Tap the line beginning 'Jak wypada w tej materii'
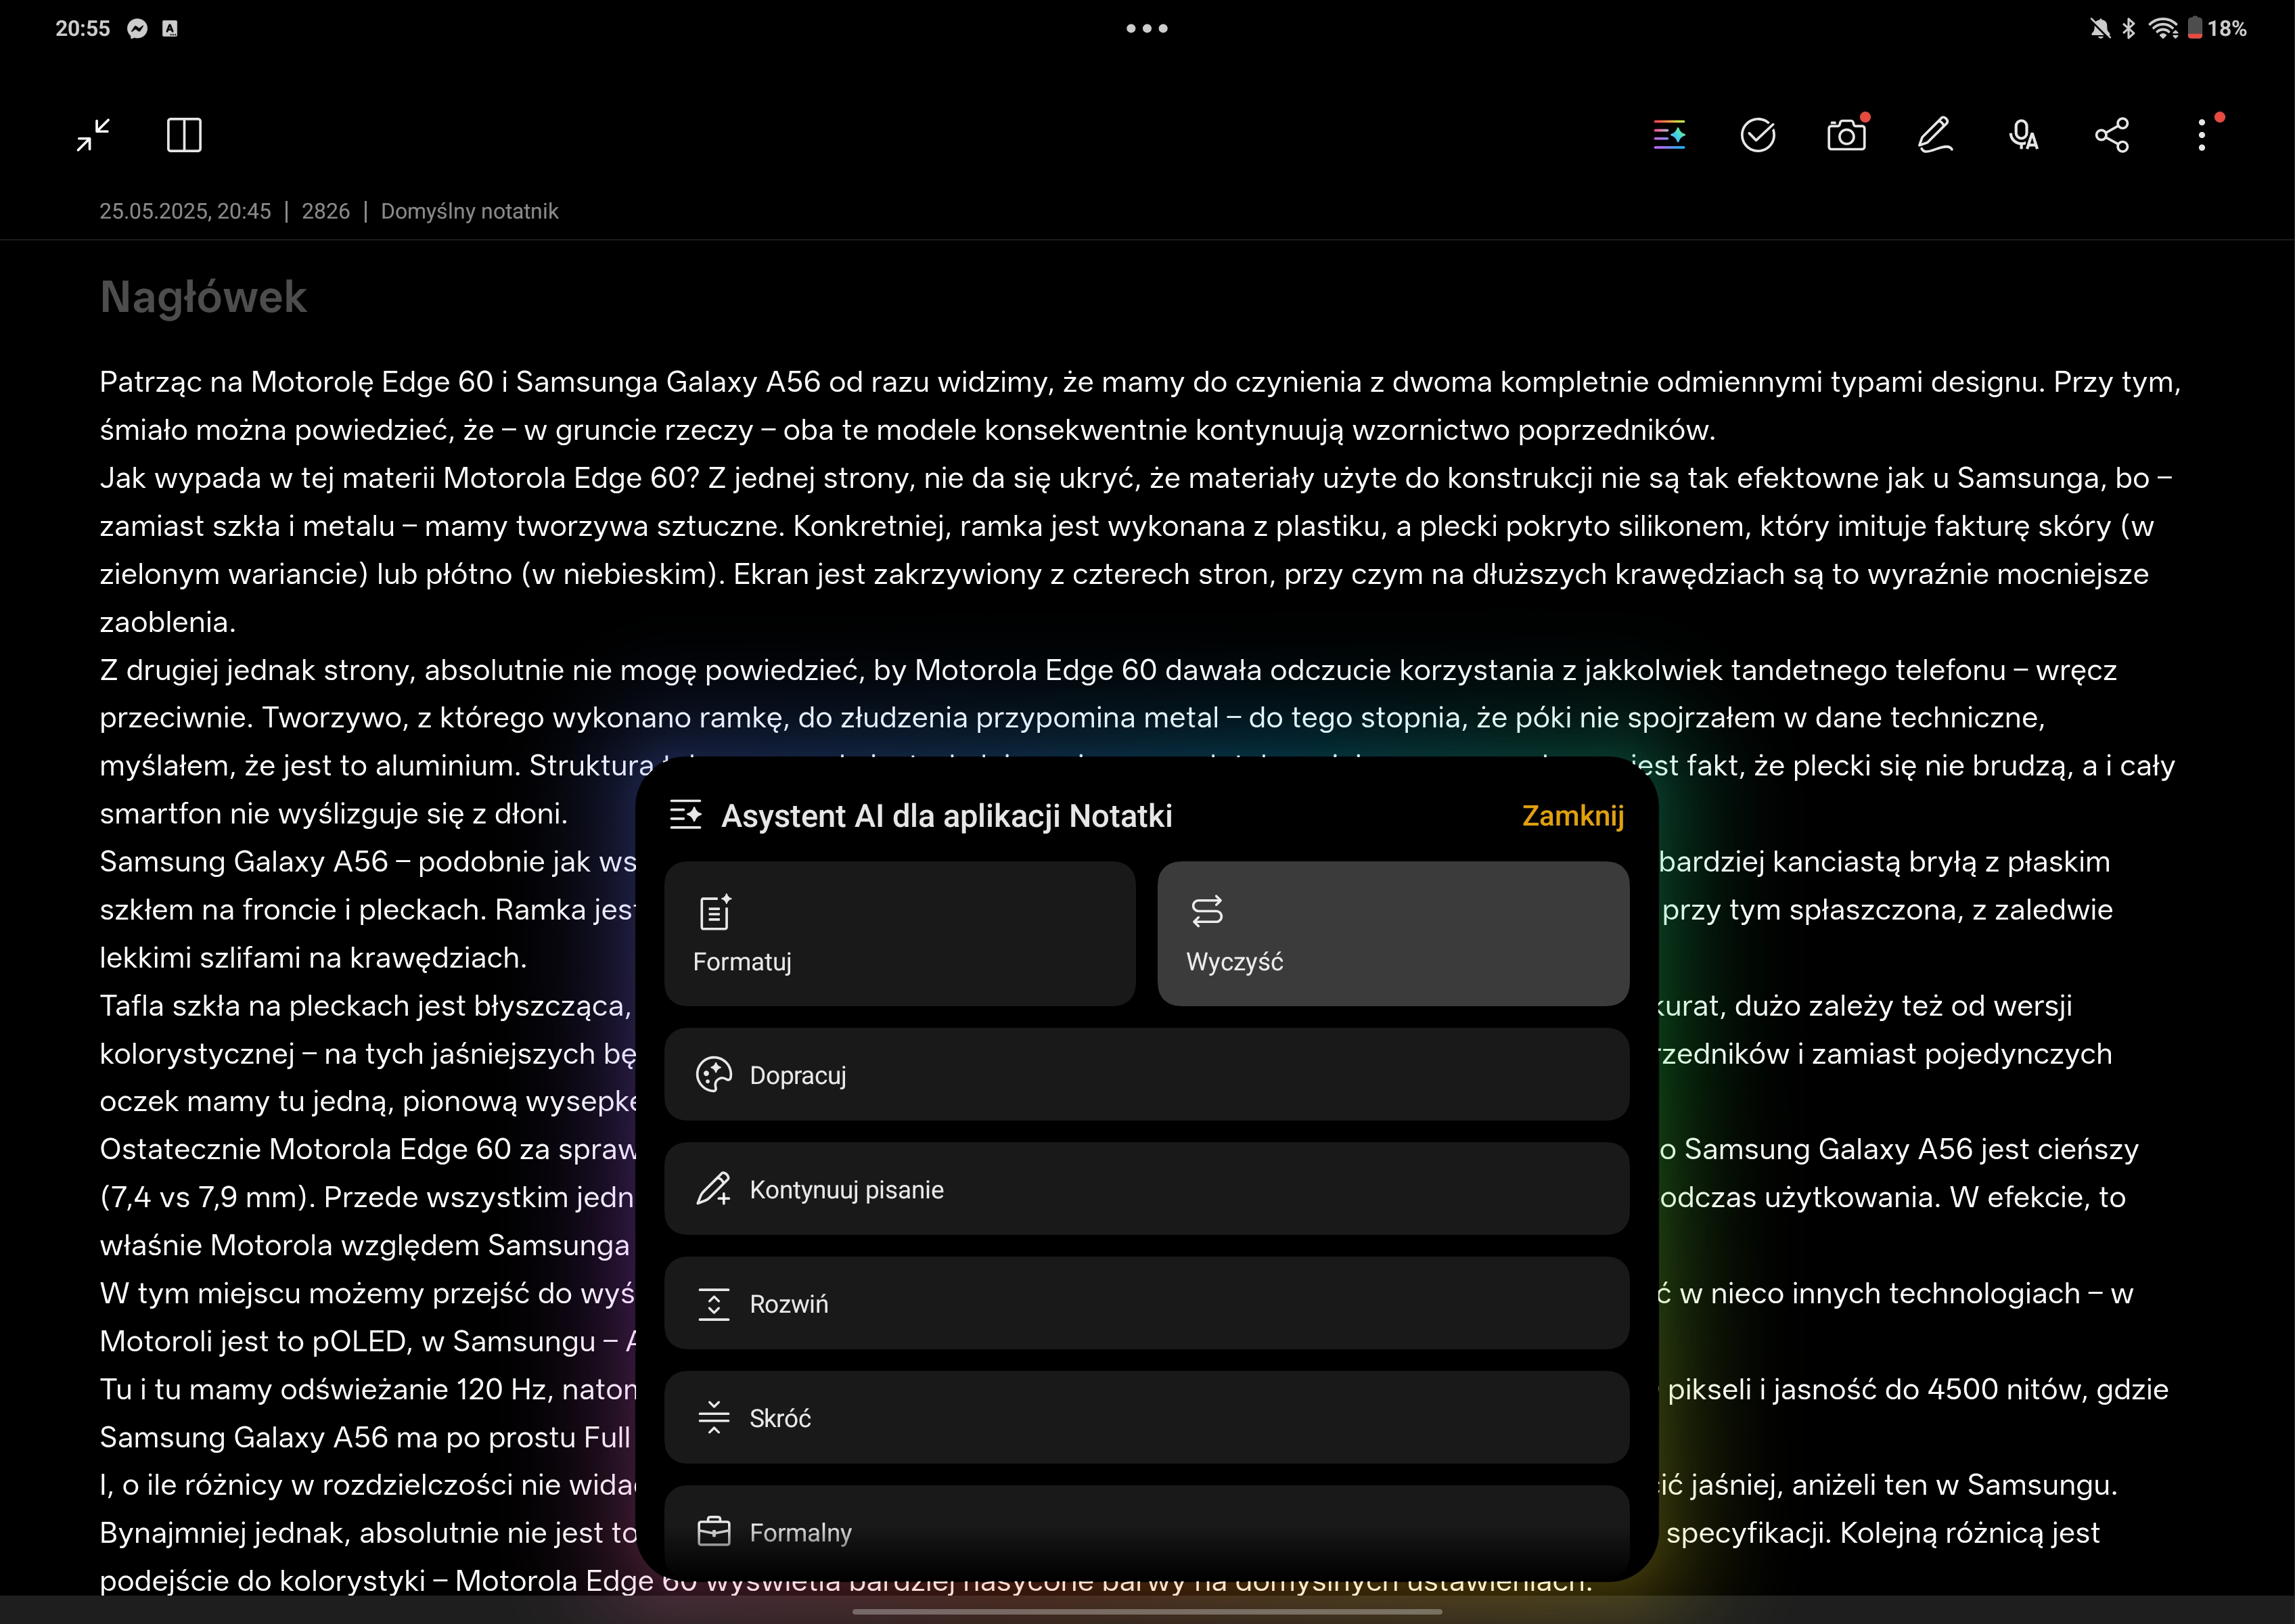 pos(1135,477)
